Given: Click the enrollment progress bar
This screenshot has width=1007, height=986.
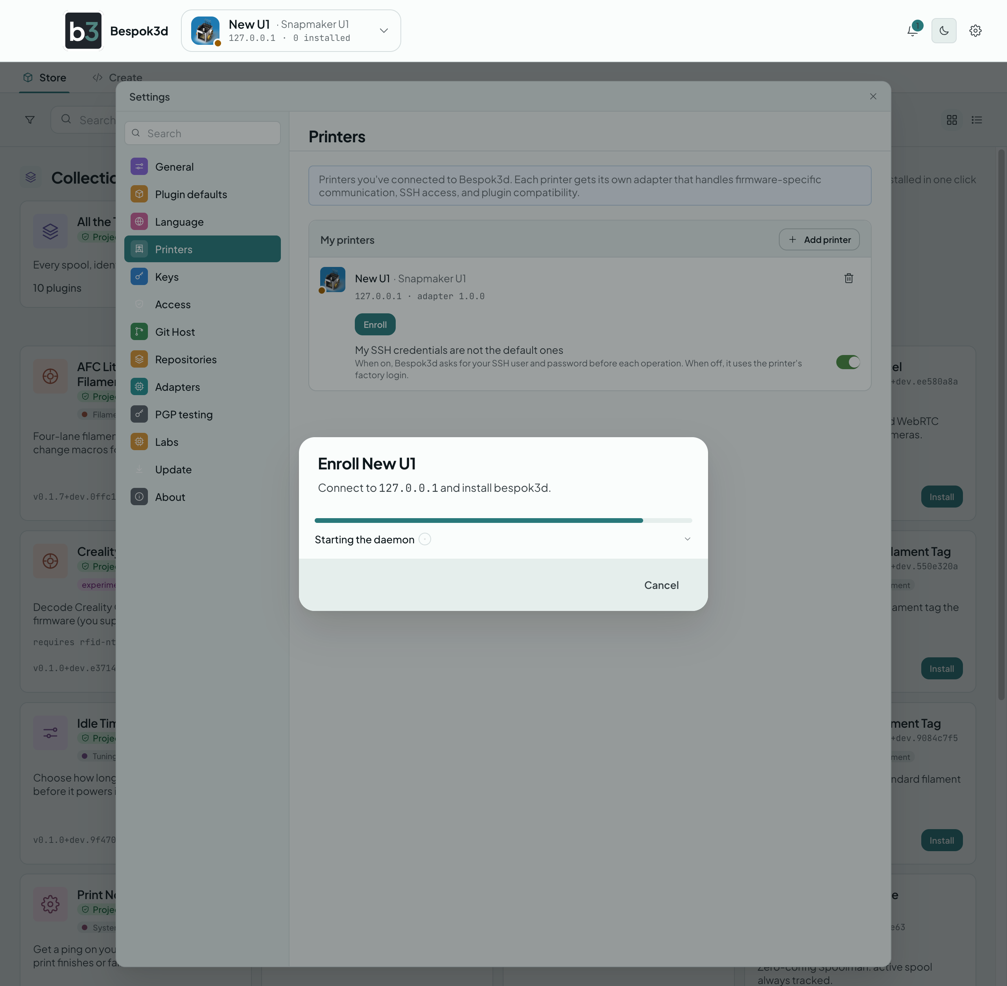Looking at the screenshot, I should (x=503, y=521).
